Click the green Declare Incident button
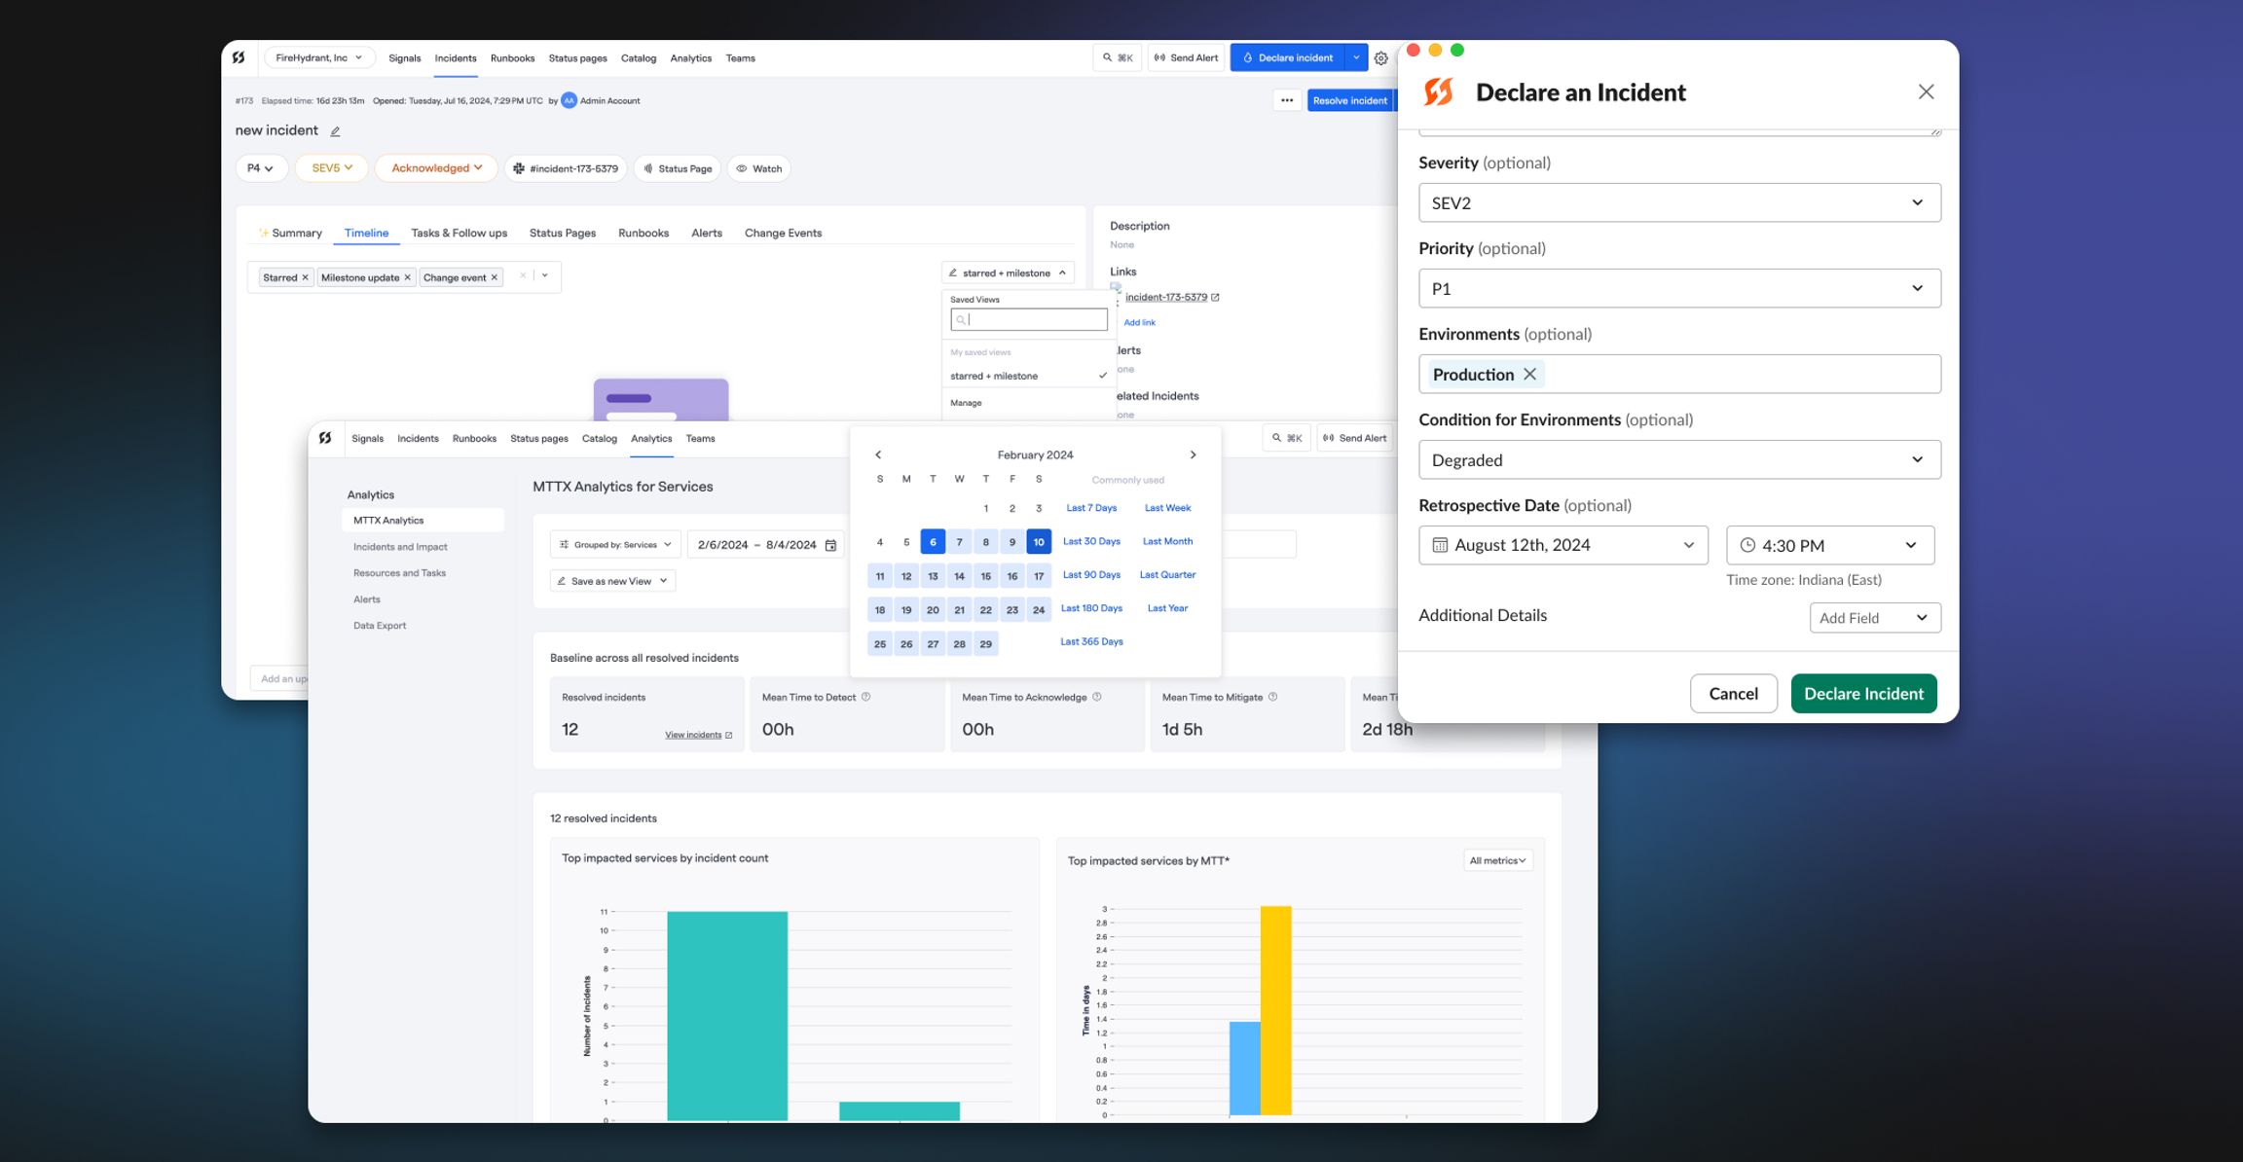 [x=1863, y=693]
